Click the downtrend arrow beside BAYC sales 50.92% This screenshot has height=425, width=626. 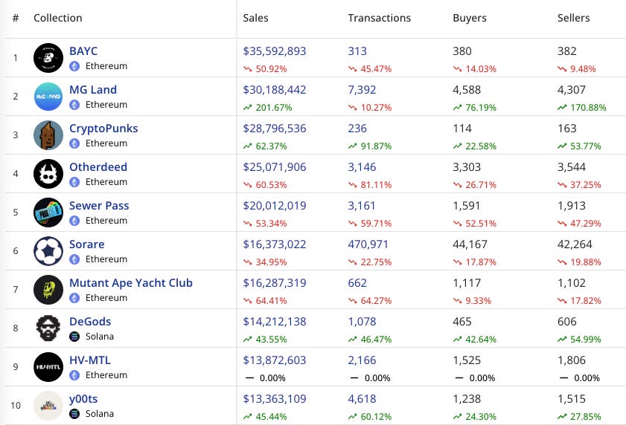(248, 69)
